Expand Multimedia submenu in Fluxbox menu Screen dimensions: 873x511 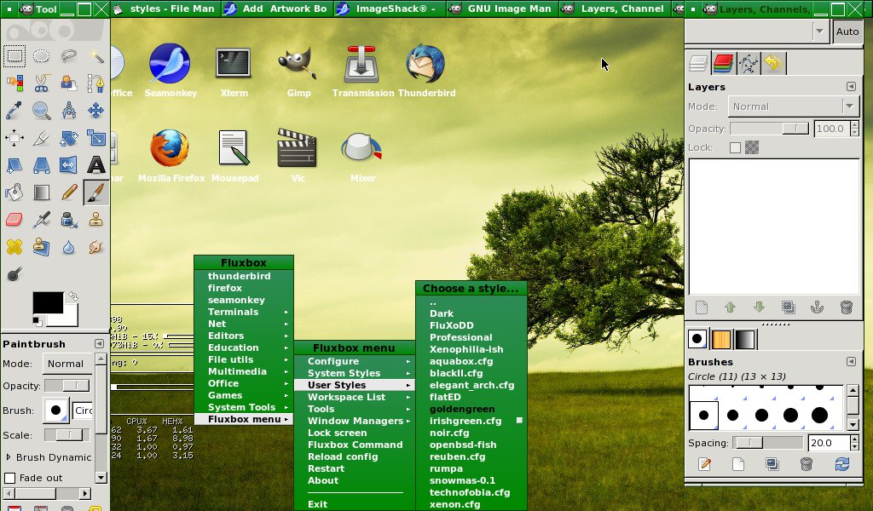click(x=243, y=371)
